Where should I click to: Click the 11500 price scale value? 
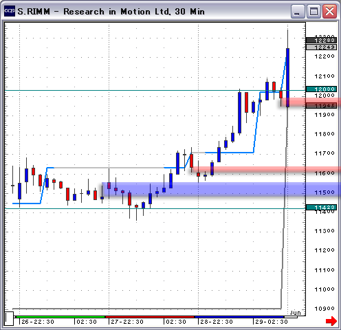(324, 192)
